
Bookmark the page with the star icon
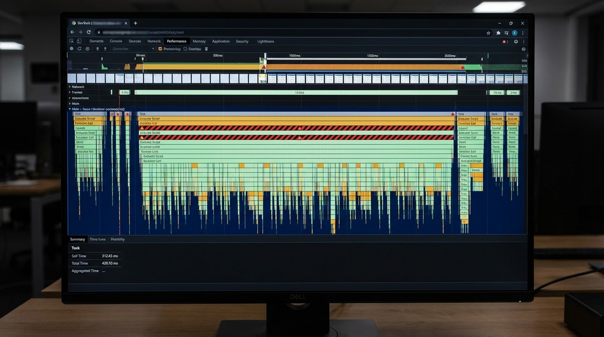click(x=489, y=33)
